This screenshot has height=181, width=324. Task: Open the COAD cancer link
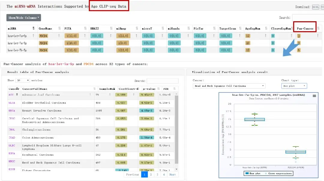click(12, 138)
